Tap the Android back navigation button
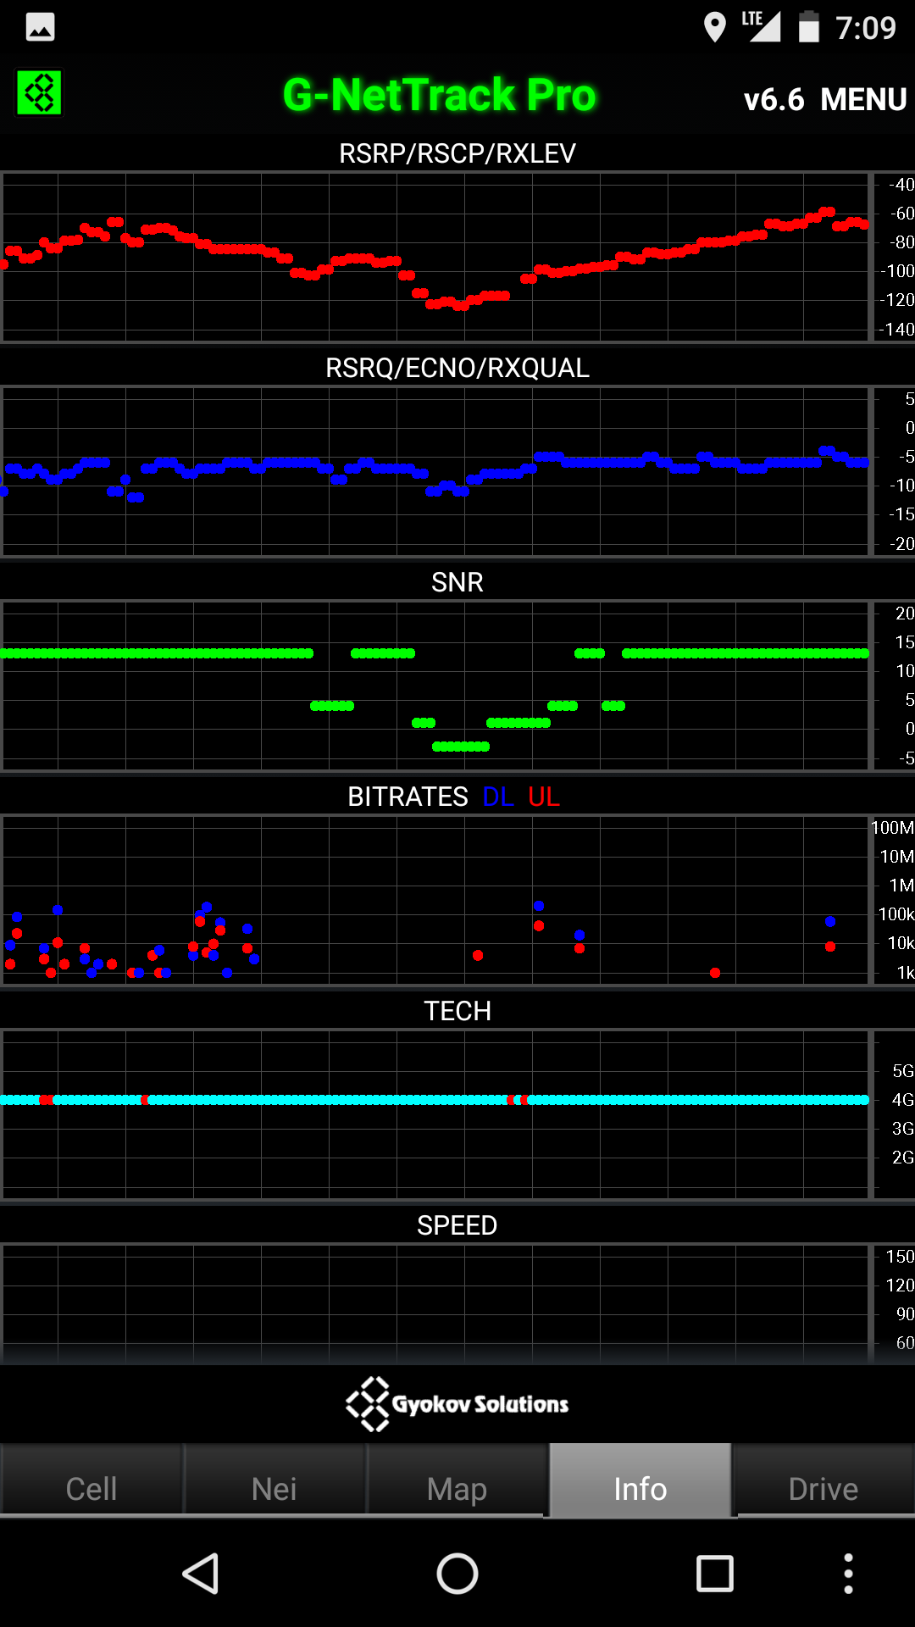This screenshot has height=1627, width=915. pos(202,1574)
